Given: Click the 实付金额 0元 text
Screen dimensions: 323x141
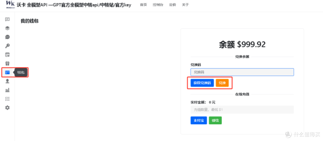Looking at the screenshot, I should click(x=203, y=102).
